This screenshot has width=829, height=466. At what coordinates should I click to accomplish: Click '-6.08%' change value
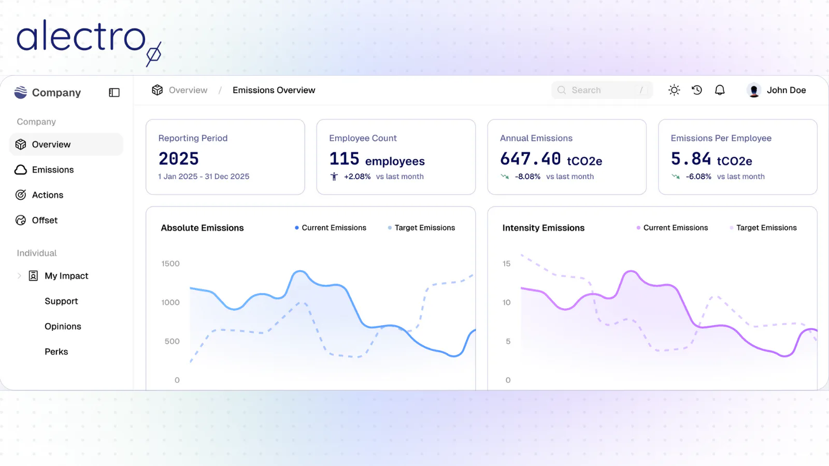point(698,177)
